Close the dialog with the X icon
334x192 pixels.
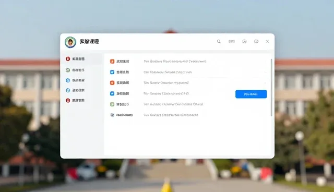coord(267,41)
